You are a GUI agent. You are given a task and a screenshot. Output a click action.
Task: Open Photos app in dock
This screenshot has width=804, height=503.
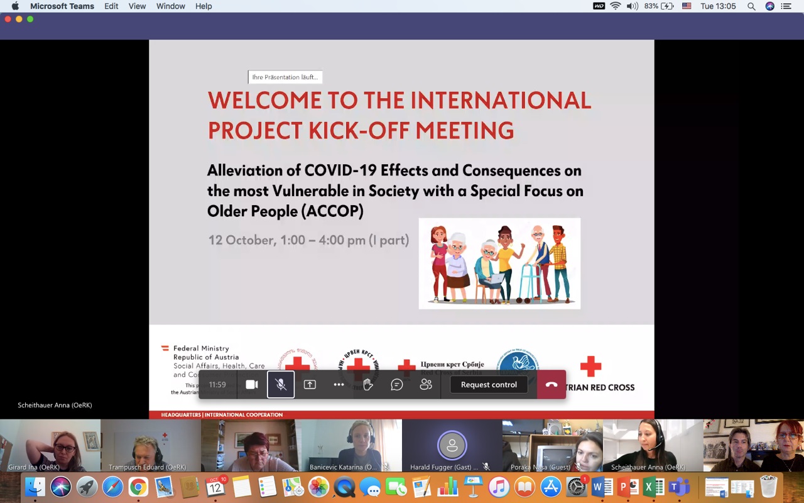coord(318,487)
